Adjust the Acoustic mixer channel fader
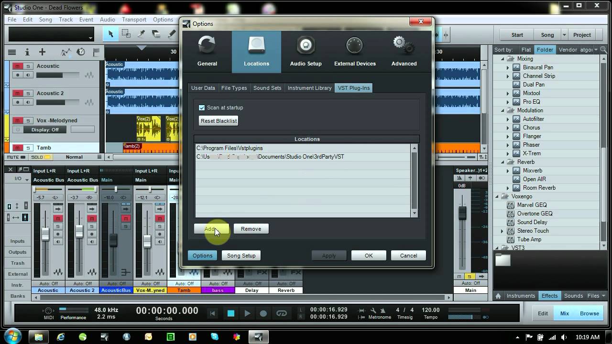This screenshot has height=344, width=612. pos(45,234)
